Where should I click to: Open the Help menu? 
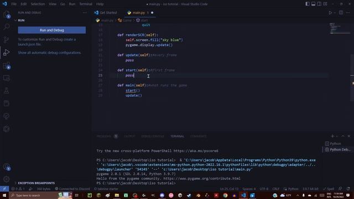(x=100, y=4)
